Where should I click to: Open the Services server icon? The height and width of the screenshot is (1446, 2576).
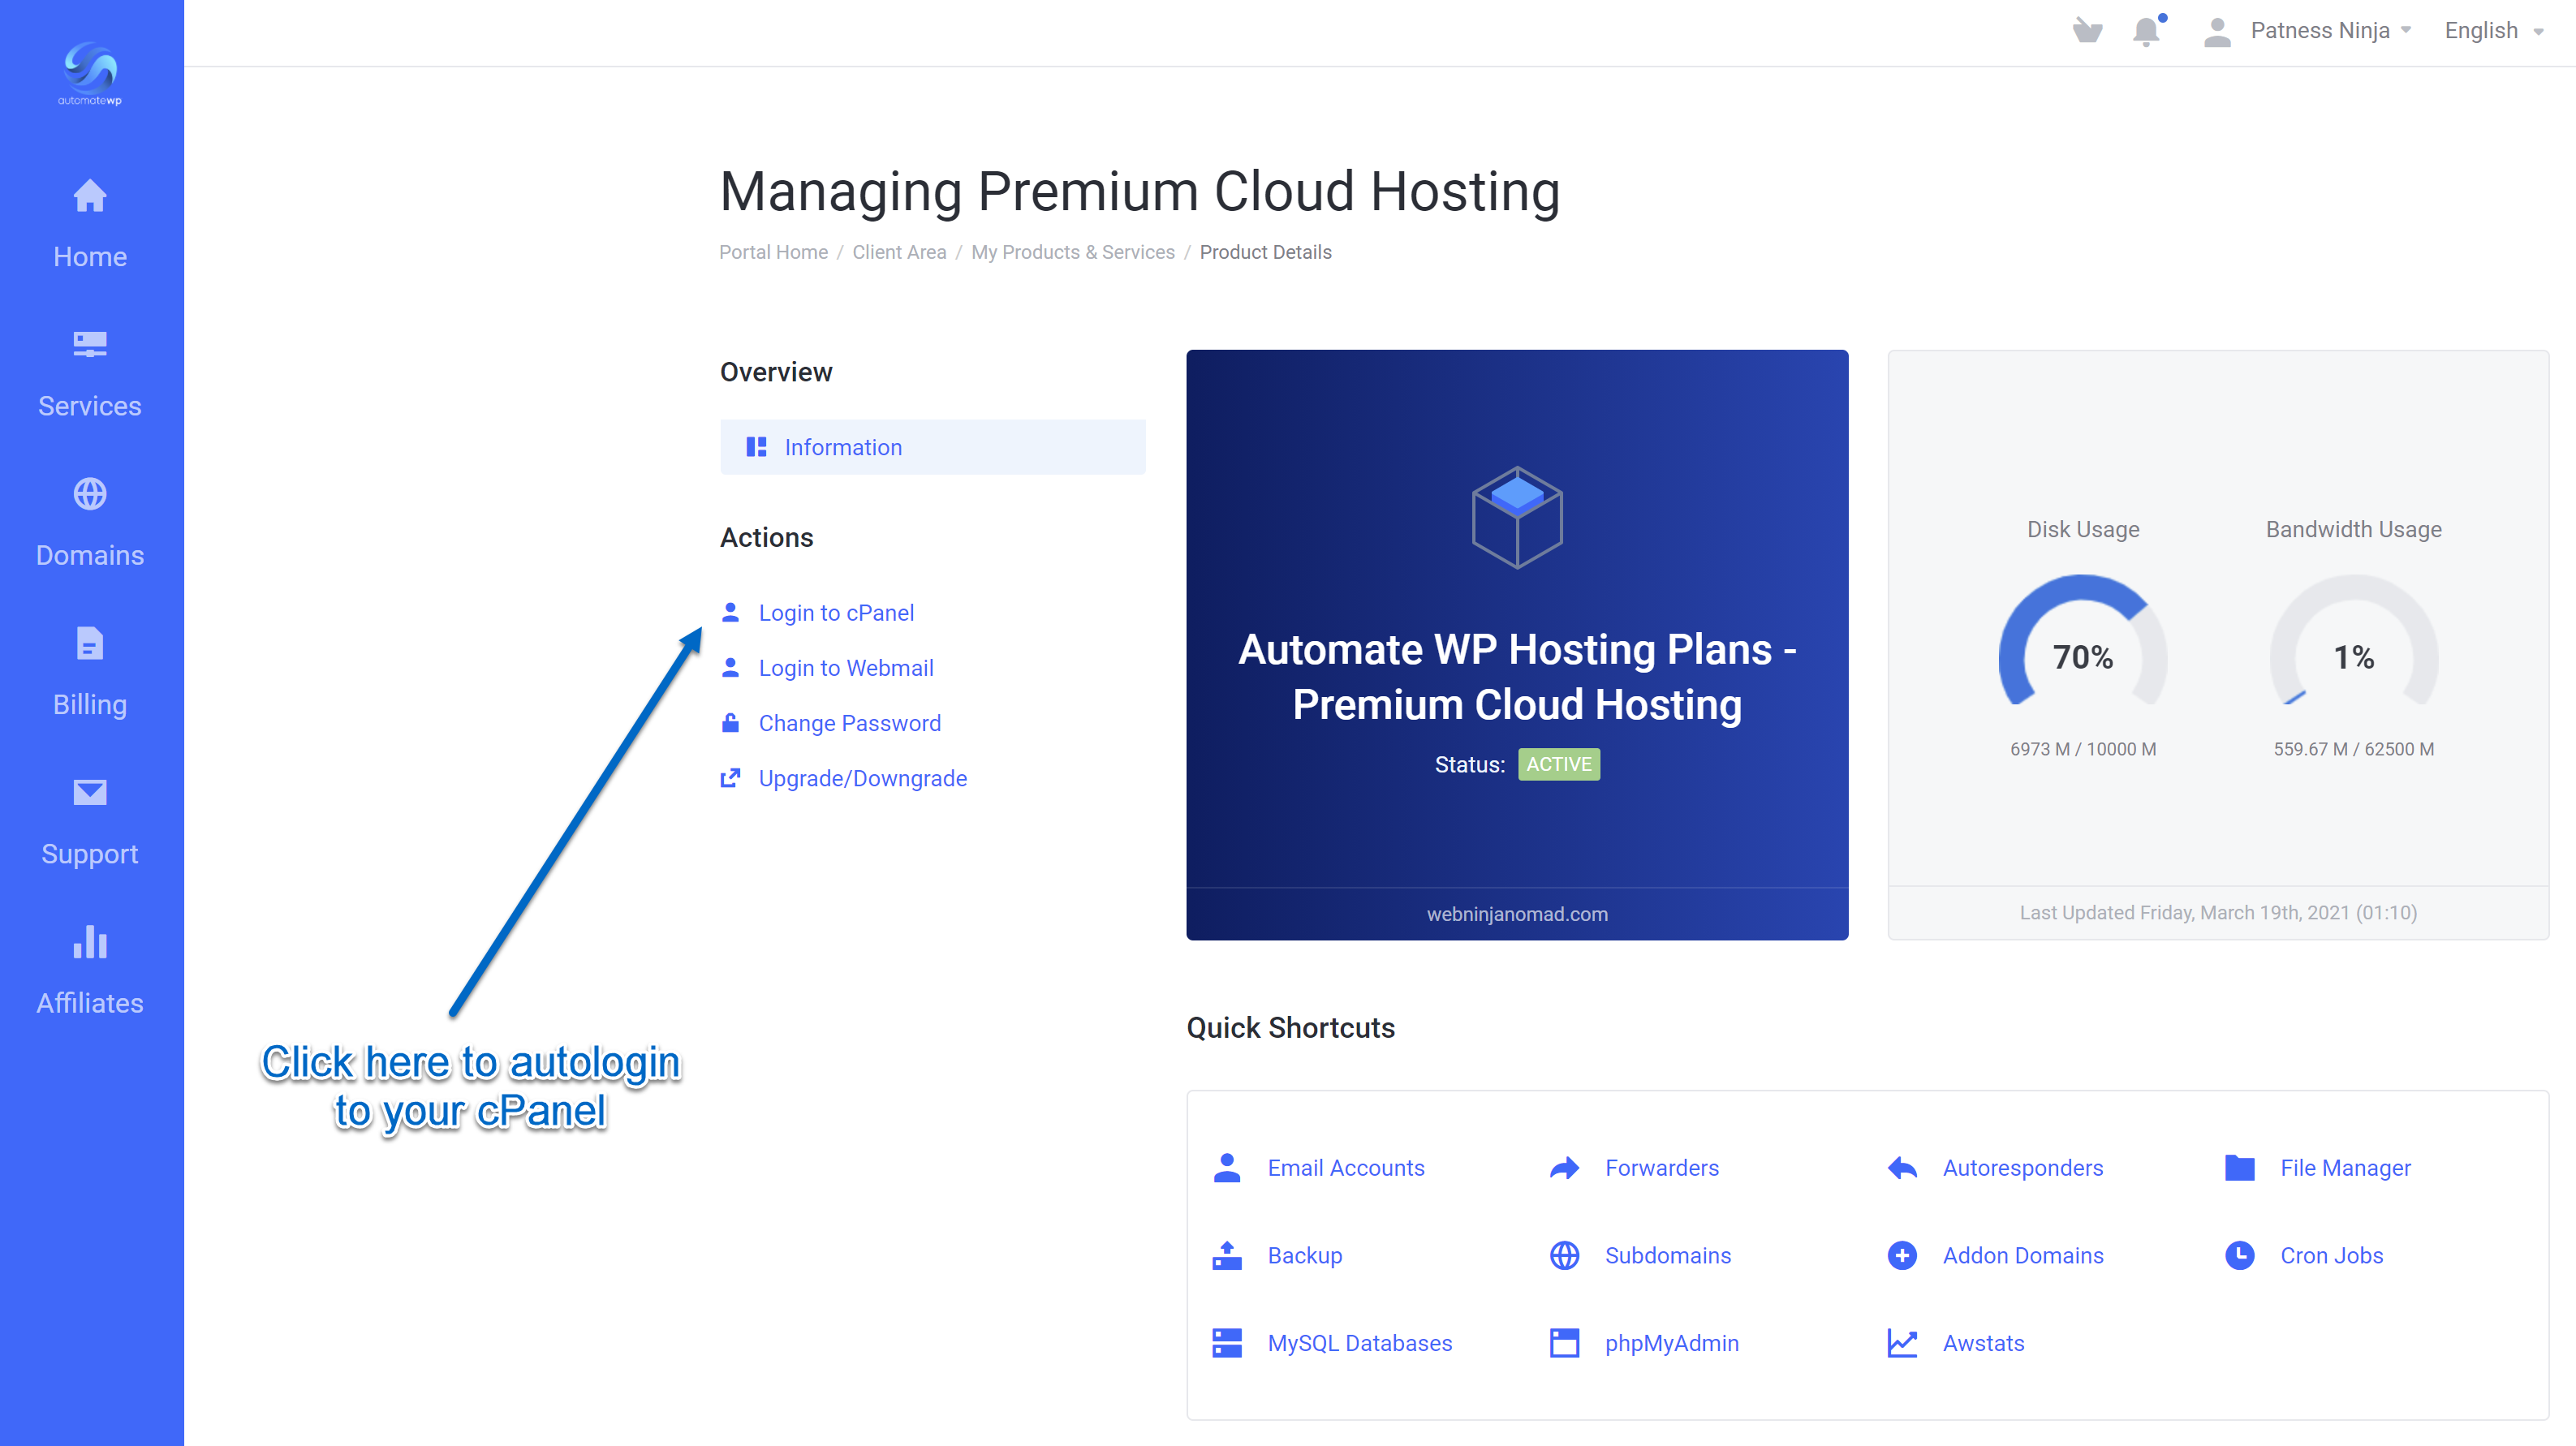(x=90, y=344)
